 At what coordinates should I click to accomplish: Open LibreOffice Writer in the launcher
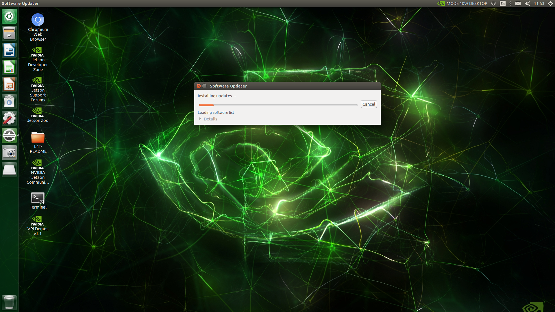(9, 51)
